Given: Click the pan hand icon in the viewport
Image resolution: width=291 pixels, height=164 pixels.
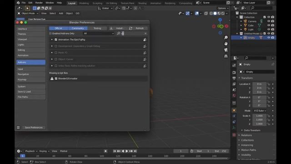Looking at the screenshot, I should (226, 44).
